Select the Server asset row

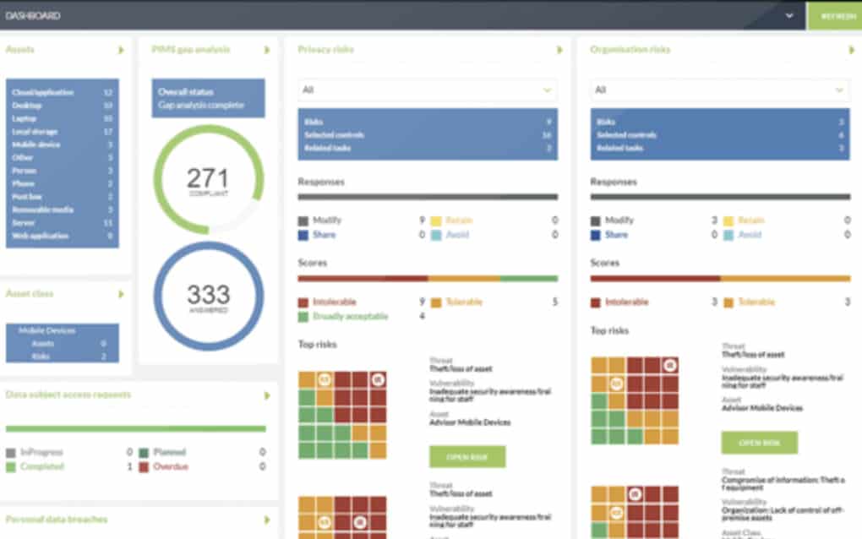pyautogui.click(x=63, y=222)
